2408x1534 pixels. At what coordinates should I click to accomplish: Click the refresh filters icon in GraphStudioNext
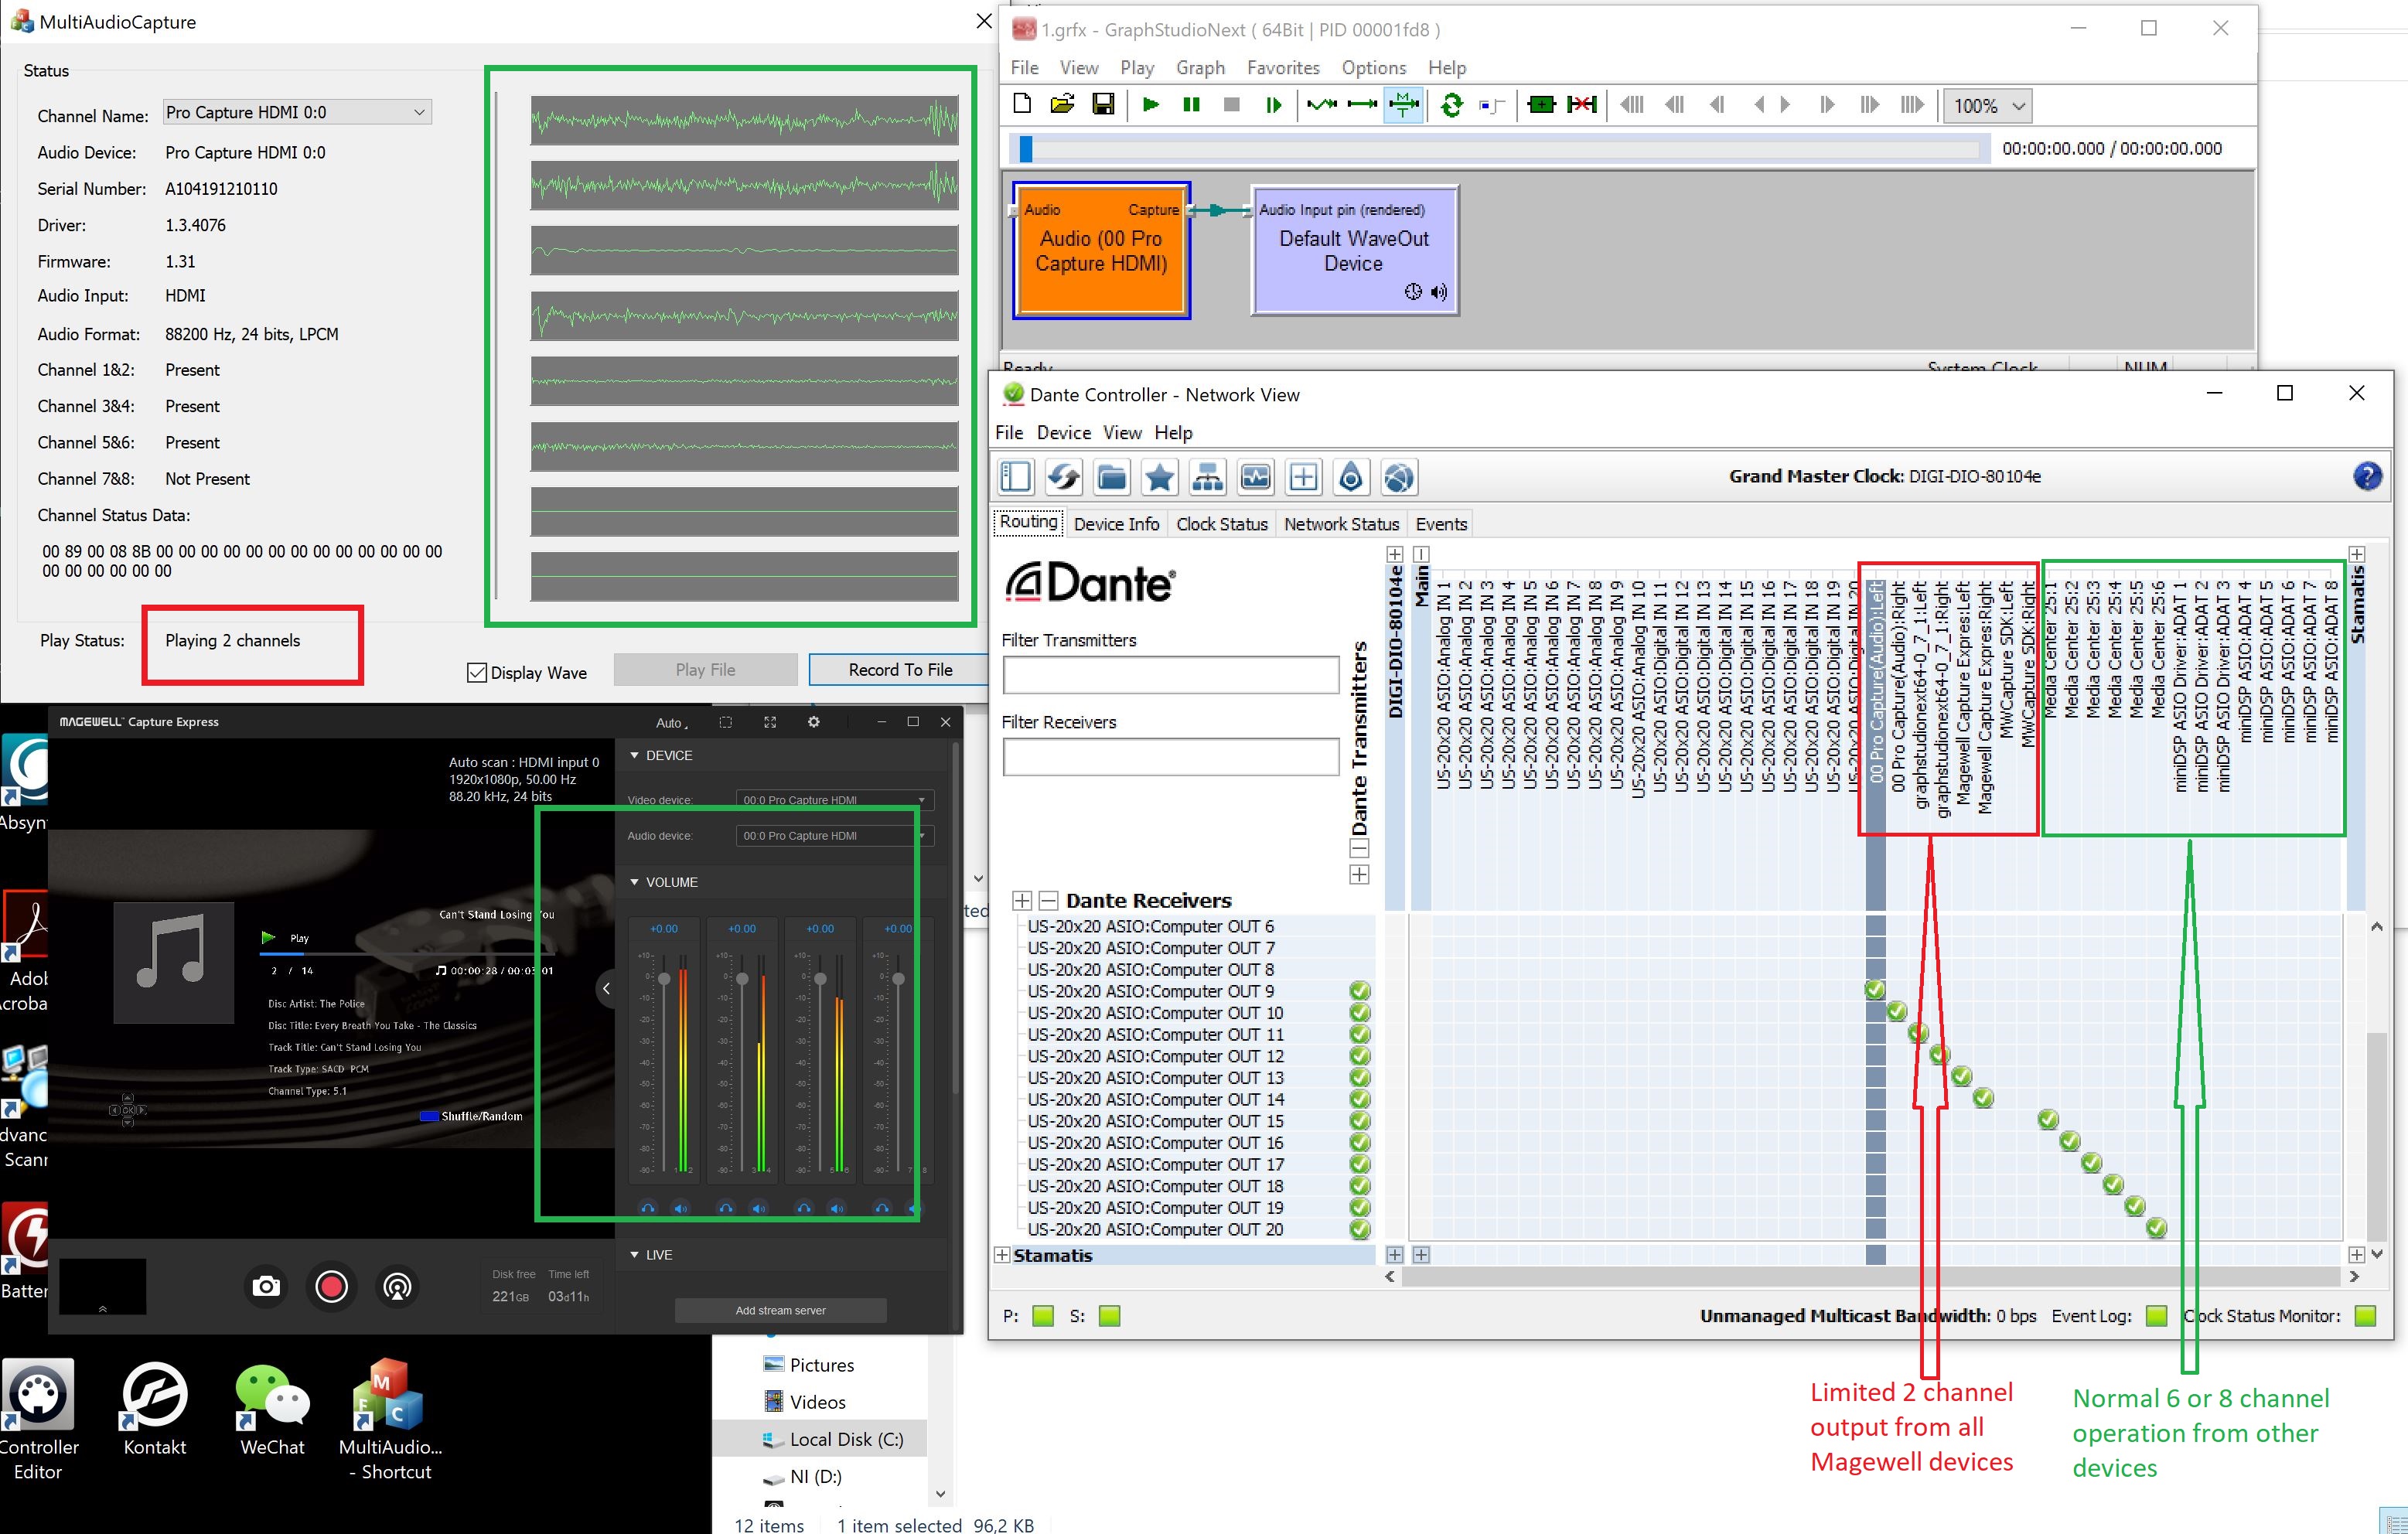pyautogui.click(x=1451, y=104)
